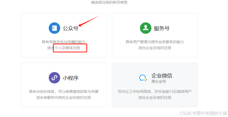The image size is (228, 117).
Task: Click text 具有出色的体验，可以被便捷地获取与传播
Action: [64, 92]
